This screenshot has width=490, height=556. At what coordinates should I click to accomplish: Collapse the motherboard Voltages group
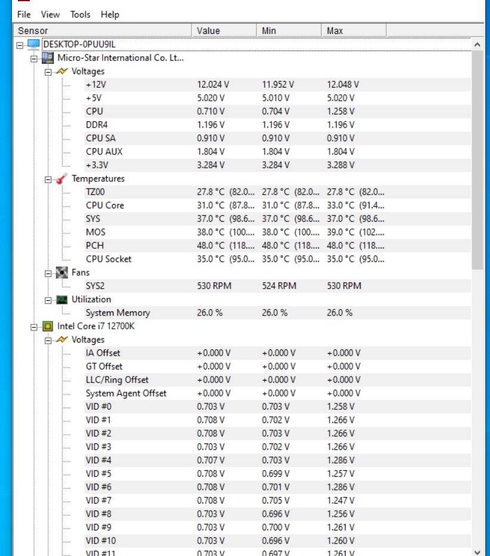click(48, 72)
